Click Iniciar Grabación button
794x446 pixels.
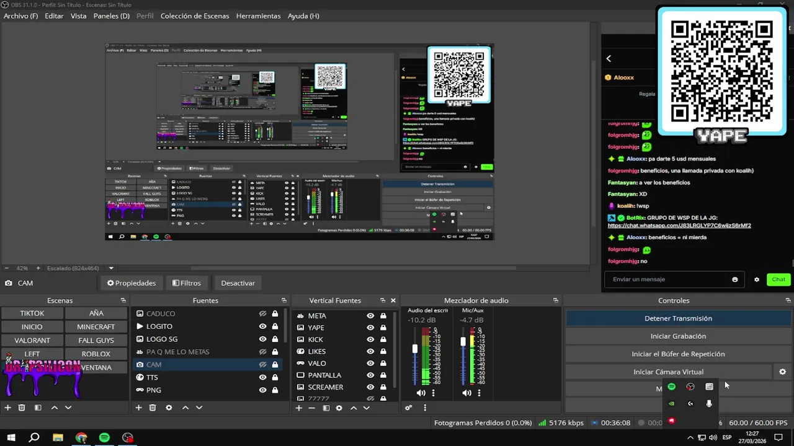[x=678, y=336]
